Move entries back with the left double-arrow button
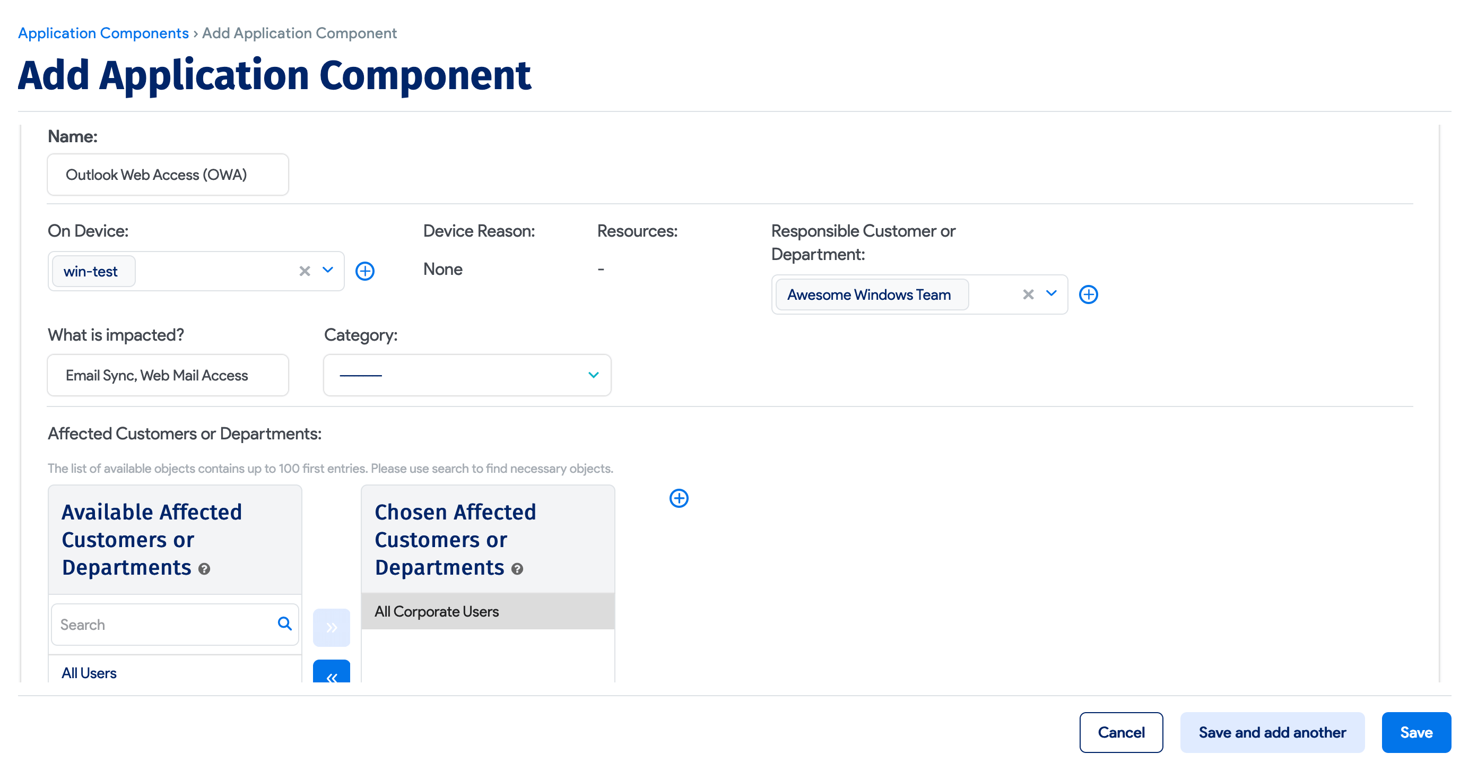The width and height of the screenshot is (1460, 762). tap(332, 677)
